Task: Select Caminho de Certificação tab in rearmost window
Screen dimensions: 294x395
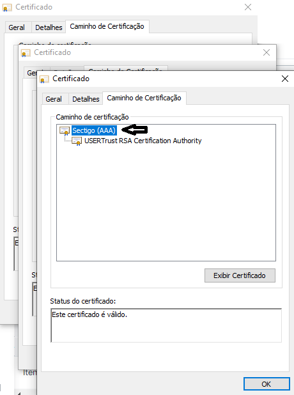Action: pyautogui.click(x=107, y=26)
